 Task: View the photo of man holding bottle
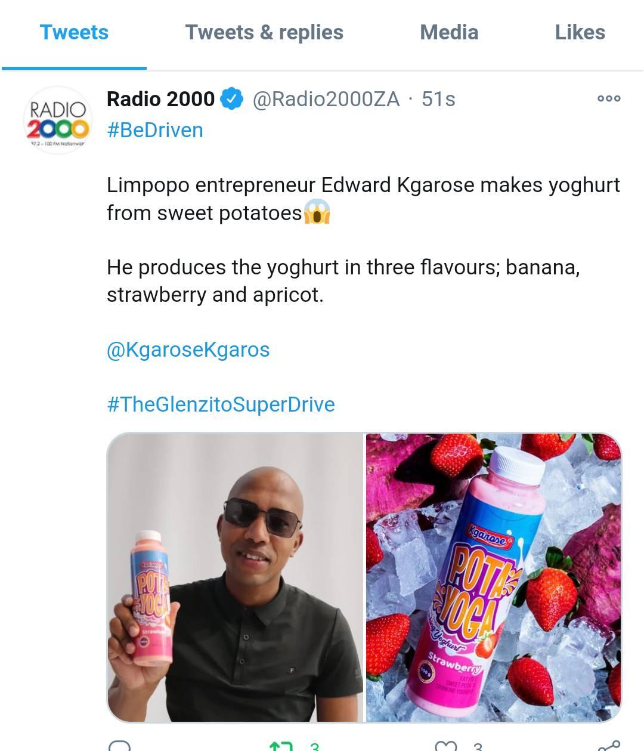235,577
